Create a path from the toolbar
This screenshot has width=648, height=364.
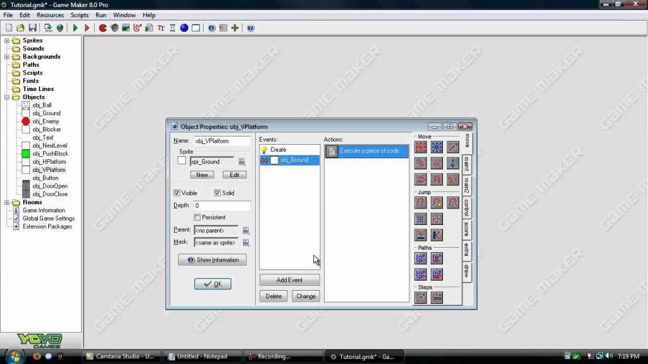click(x=137, y=28)
